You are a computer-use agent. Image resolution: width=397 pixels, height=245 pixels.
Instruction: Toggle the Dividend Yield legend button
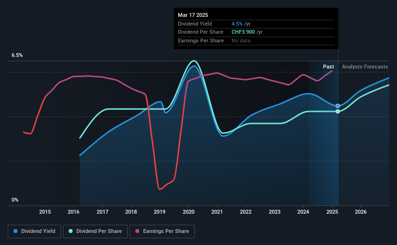click(34, 231)
